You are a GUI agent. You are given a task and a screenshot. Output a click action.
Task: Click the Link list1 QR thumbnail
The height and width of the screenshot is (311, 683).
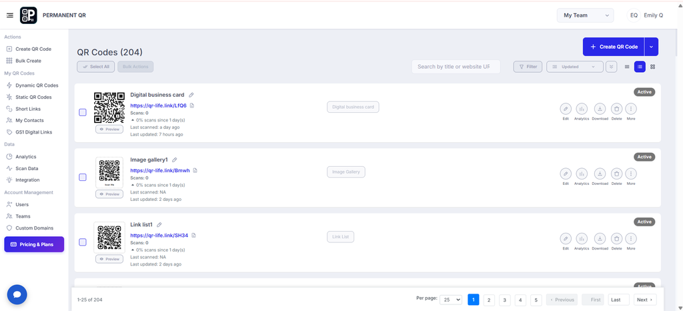click(x=109, y=238)
